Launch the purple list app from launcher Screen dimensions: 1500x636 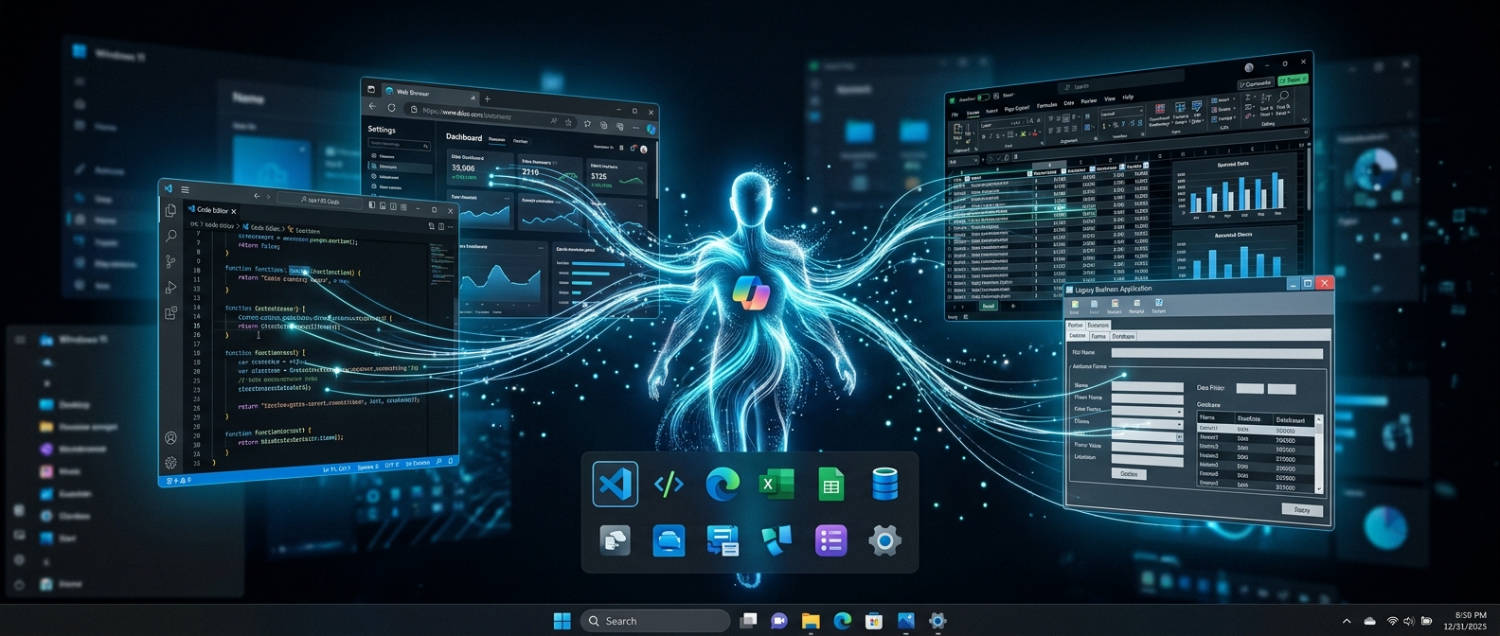[x=830, y=540]
